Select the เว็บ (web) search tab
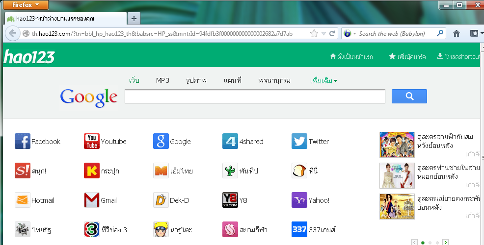484x245 pixels. [x=134, y=80]
